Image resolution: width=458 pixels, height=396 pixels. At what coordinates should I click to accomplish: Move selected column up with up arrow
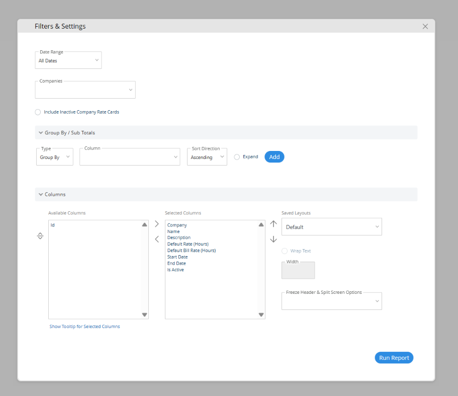click(273, 224)
